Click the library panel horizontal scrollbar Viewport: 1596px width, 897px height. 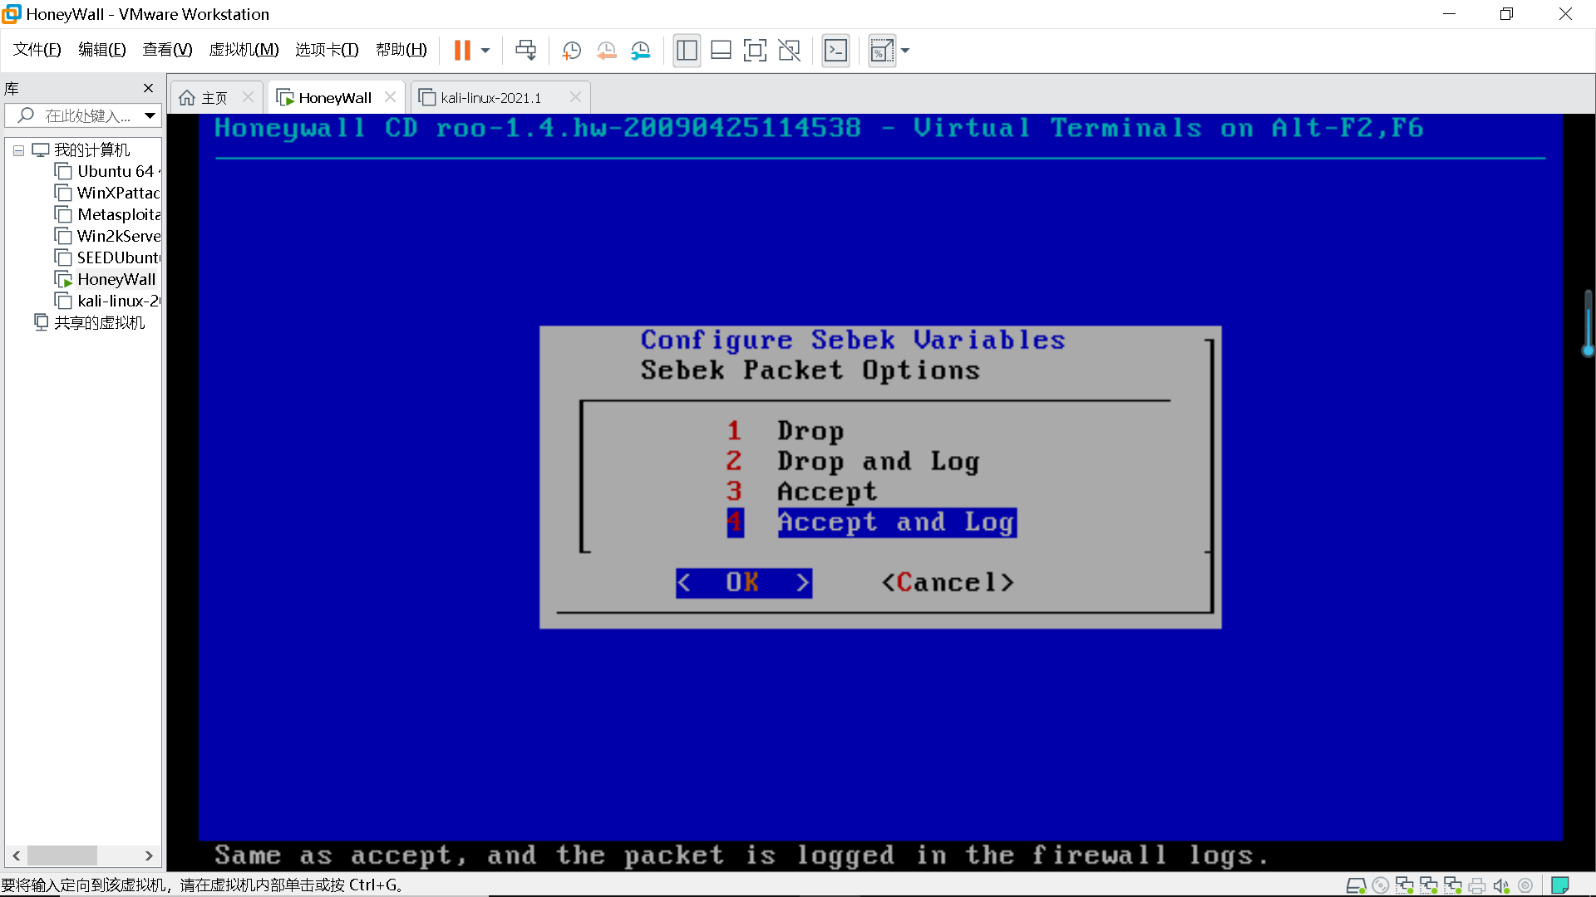[x=62, y=855]
